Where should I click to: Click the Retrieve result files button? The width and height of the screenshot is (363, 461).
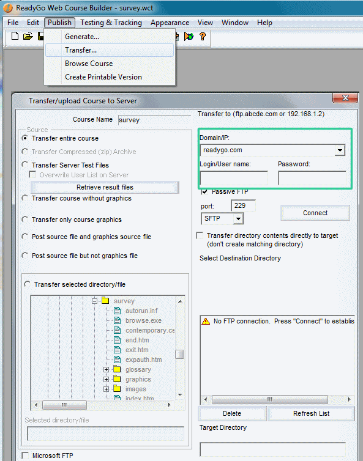[x=105, y=187]
